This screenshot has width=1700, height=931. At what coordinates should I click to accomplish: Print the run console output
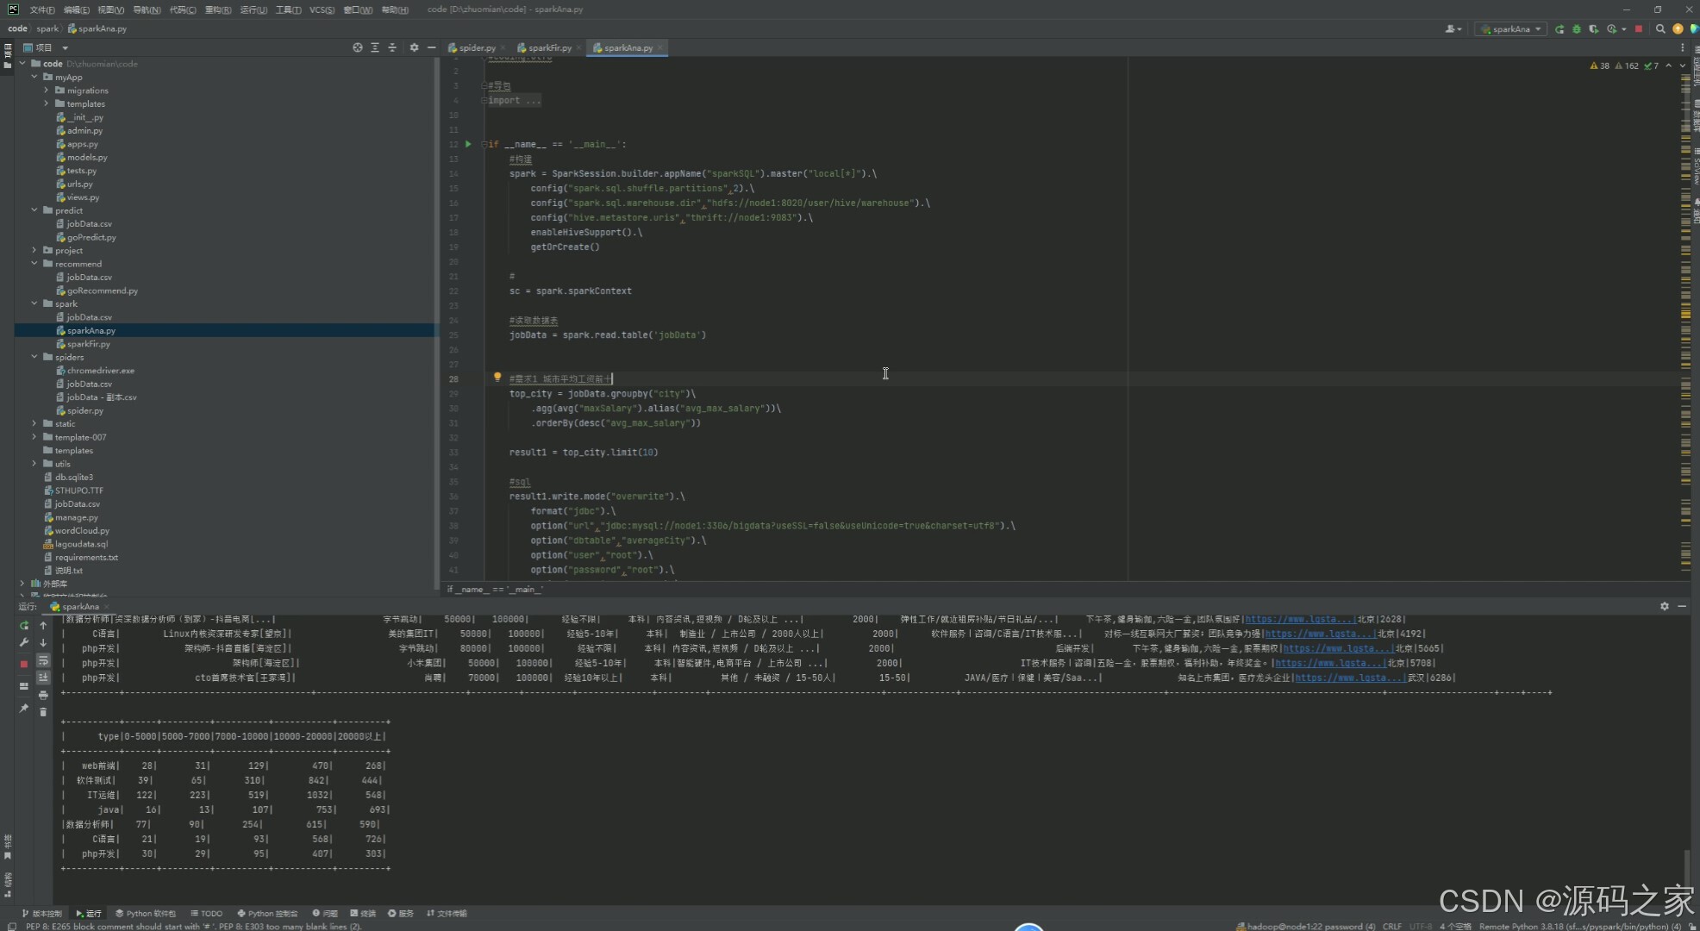coord(43,695)
